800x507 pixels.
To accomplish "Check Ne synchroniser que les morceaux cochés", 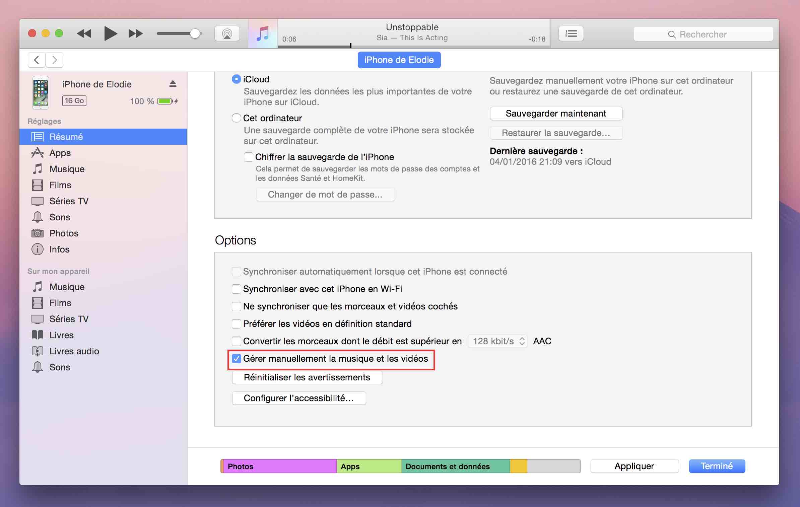I will (x=236, y=306).
